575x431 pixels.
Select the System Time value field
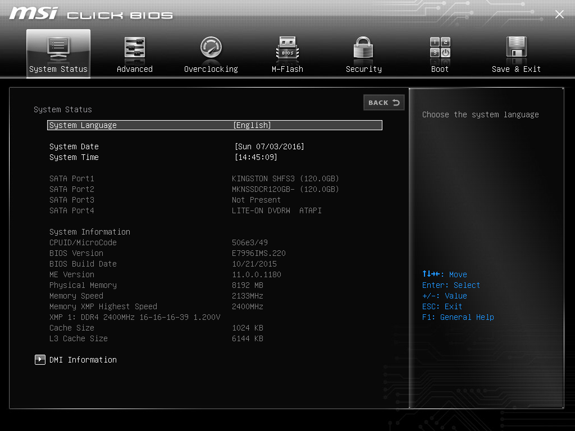pyautogui.click(x=256, y=157)
